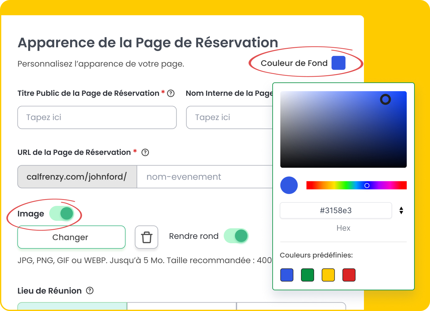Select the first Lieu de Réunion tab
The image size is (430, 311).
[x=72, y=306]
